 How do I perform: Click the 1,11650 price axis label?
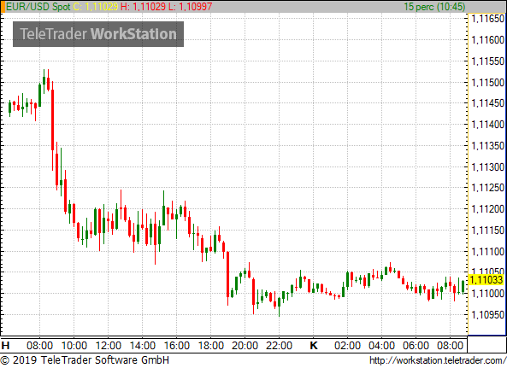tap(488, 19)
